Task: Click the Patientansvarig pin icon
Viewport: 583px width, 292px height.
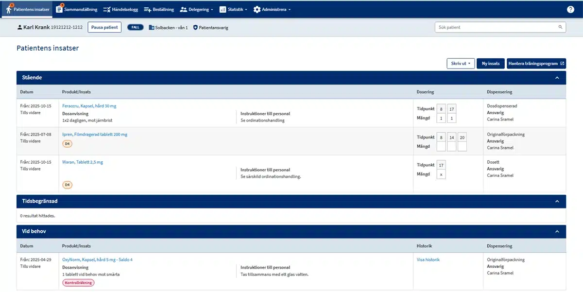Action: pos(195,27)
